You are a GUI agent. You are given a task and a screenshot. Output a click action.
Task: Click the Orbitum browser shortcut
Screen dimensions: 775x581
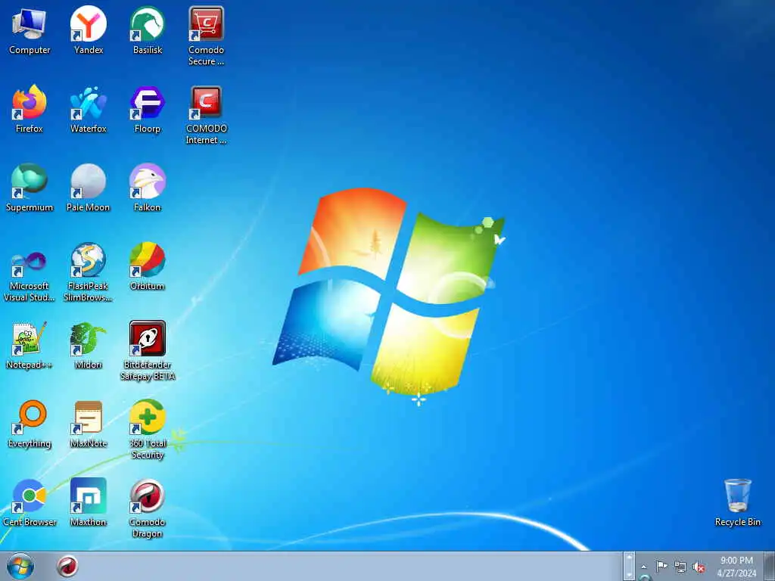tap(148, 266)
